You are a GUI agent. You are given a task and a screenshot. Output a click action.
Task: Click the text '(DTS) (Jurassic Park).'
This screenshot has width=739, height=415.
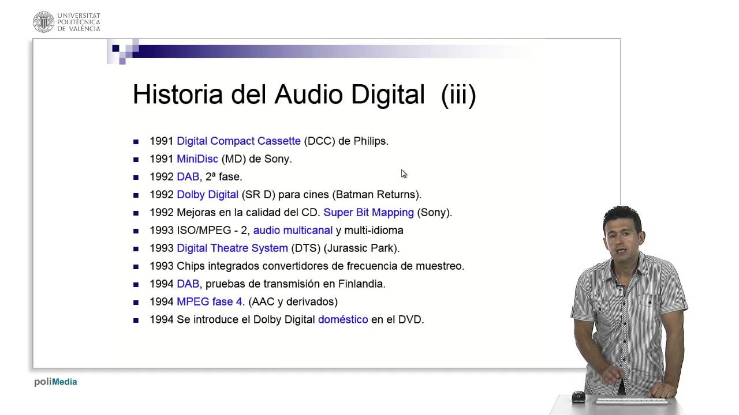(345, 248)
